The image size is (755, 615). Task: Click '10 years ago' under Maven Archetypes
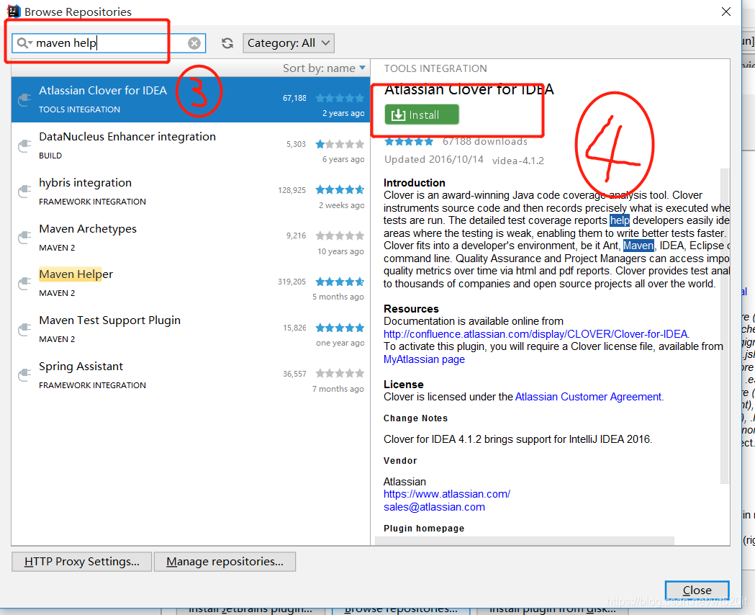pyautogui.click(x=340, y=251)
